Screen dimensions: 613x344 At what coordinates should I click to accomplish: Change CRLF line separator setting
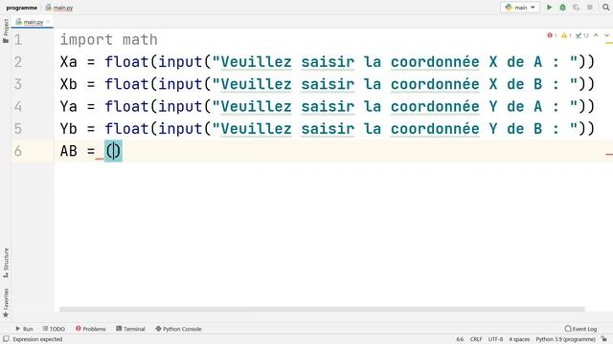(476, 339)
